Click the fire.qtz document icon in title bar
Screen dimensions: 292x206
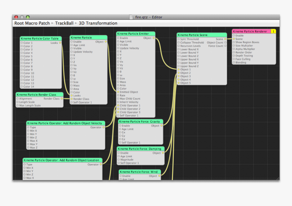click(x=131, y=17)
